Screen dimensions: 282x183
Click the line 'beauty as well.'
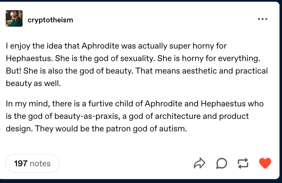33,83
